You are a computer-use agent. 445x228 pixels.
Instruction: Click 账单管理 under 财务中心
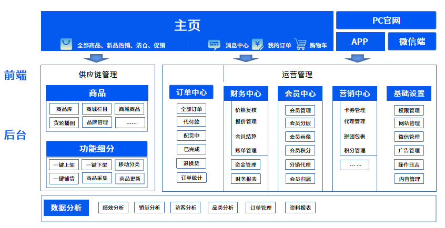pyautogui.click(x=246, y=151)
